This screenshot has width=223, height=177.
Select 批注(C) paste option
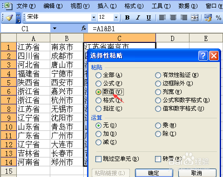pyautogui.click(x=109, y=109)
